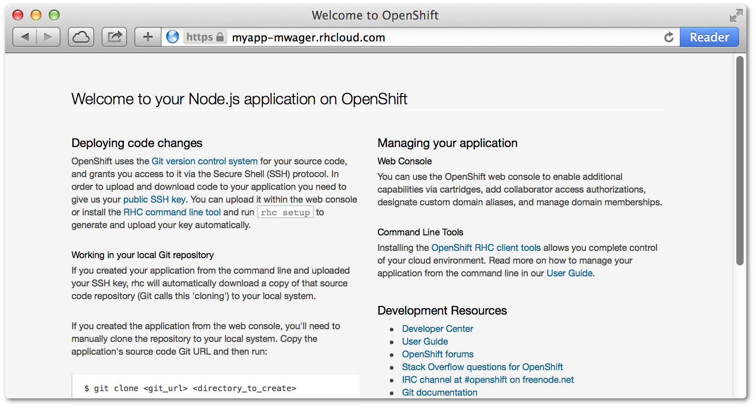The height and width of the screenshot is (407, 755).
Task: Visit the OpenShift forums link
Action: 438,354
